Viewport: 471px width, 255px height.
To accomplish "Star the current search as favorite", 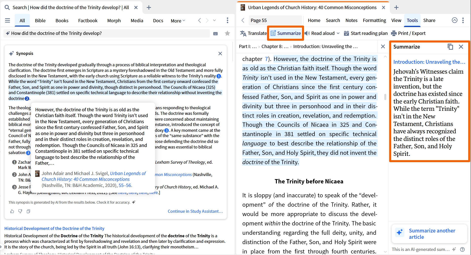I will tap(228, 33).
